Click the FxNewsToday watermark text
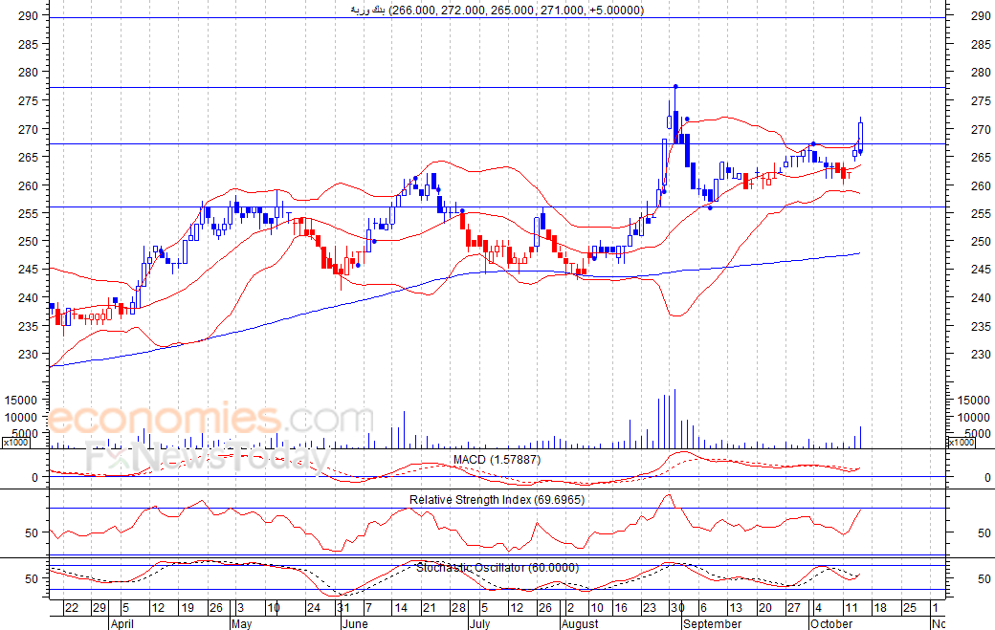The height and width of the screenshot is (630, 995). point(208,456)
